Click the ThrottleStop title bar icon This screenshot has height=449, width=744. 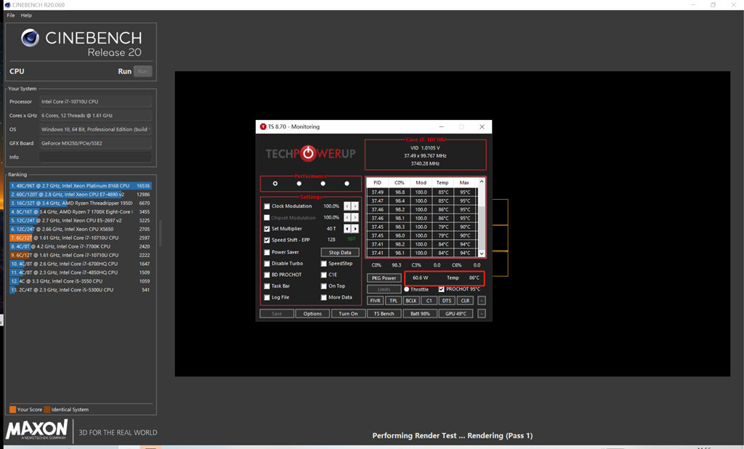pos(263,126)
